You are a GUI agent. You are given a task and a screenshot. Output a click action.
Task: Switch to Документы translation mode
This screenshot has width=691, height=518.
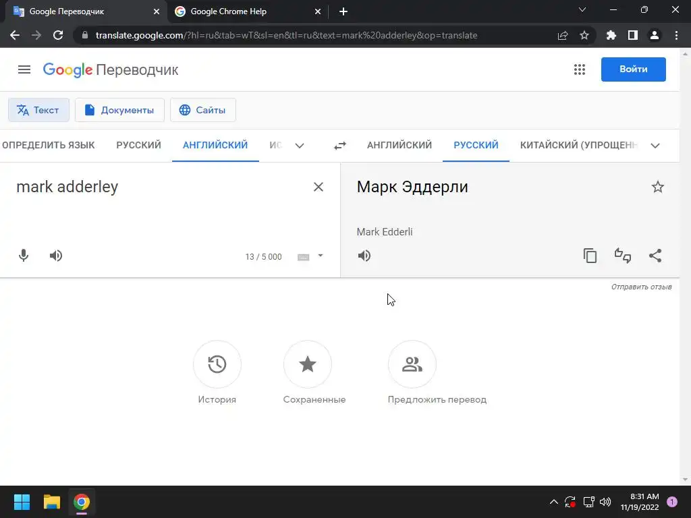[119, 110]
